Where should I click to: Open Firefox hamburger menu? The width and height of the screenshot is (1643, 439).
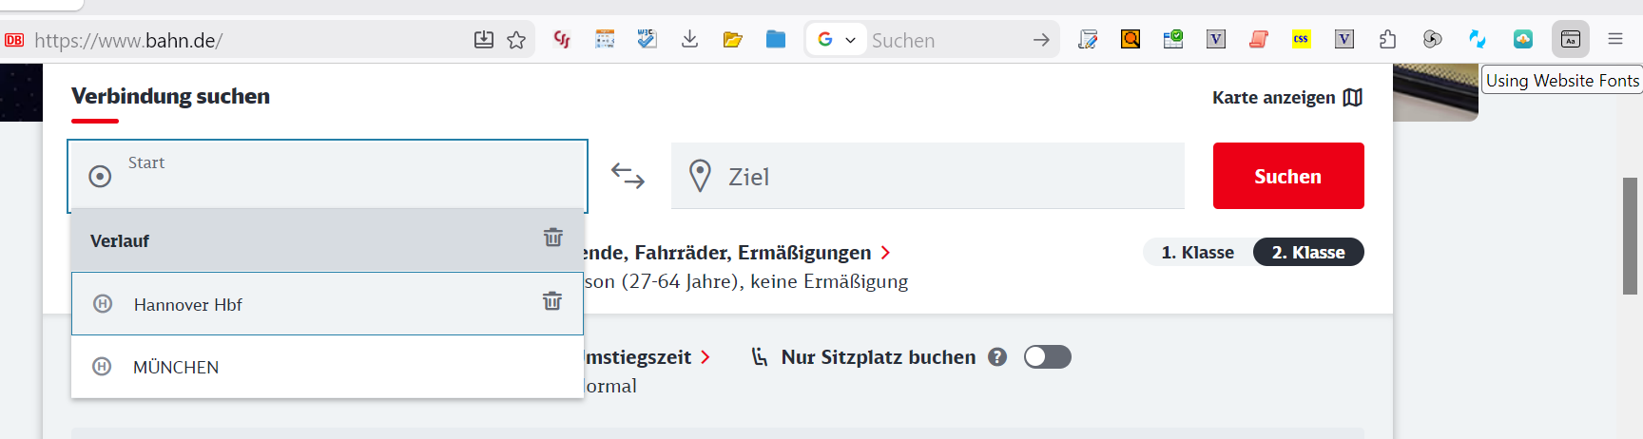1615,39
